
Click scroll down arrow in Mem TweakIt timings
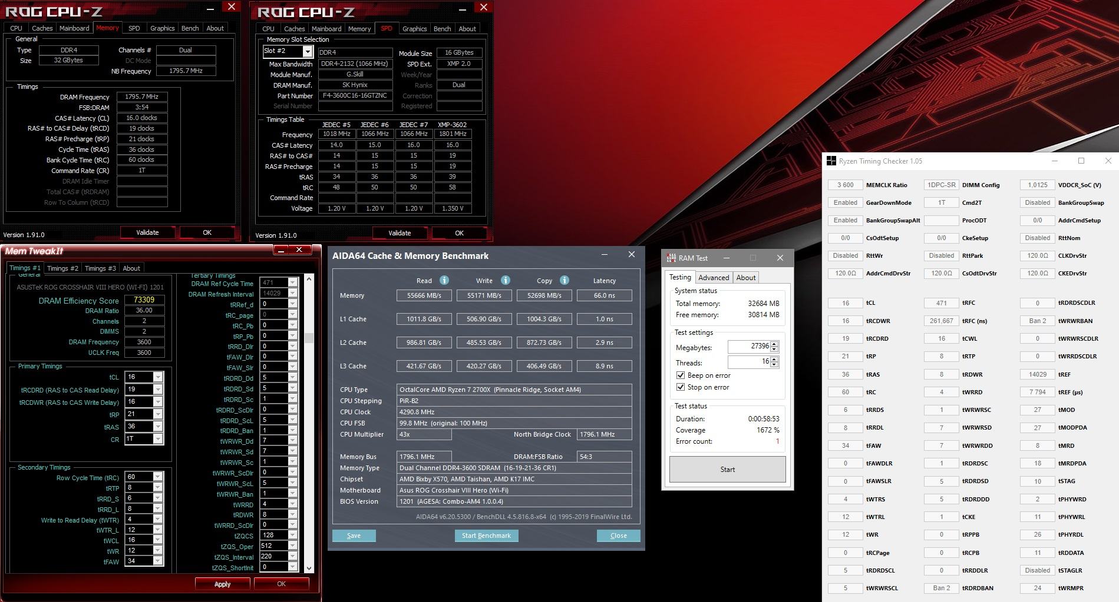309,568
